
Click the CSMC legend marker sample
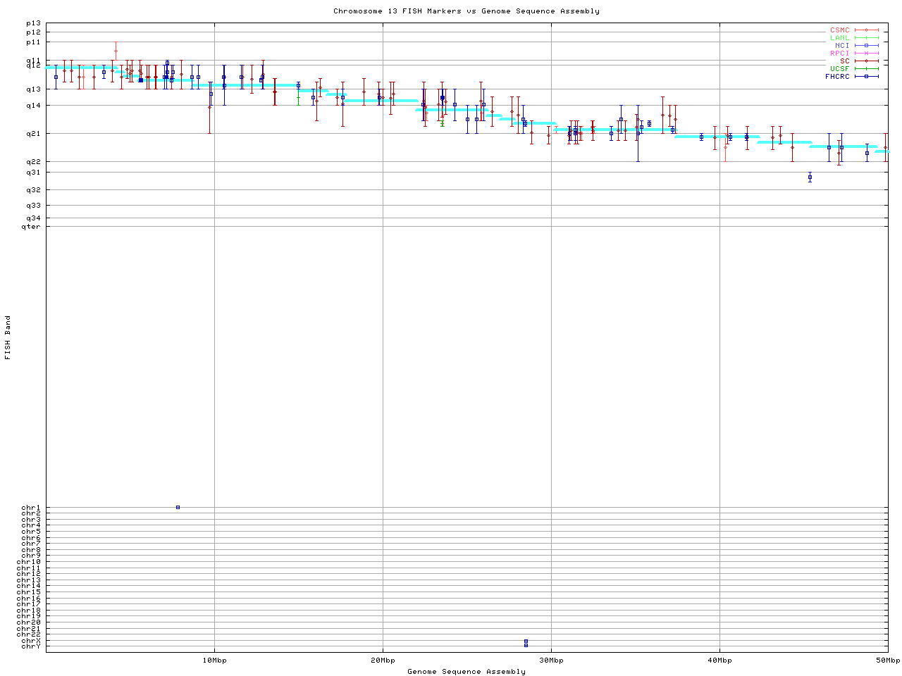point(866,30)
